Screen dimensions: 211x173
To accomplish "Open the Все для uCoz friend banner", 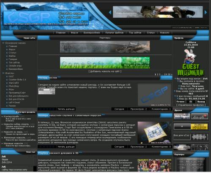I will coord(182,137).
